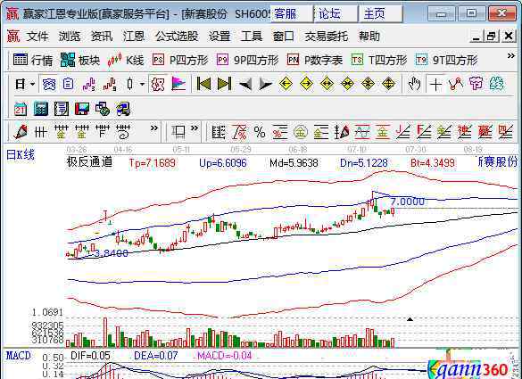Click the yellow diamond left-arrow icon
The image size is (522, 379).
click(286, 84)
